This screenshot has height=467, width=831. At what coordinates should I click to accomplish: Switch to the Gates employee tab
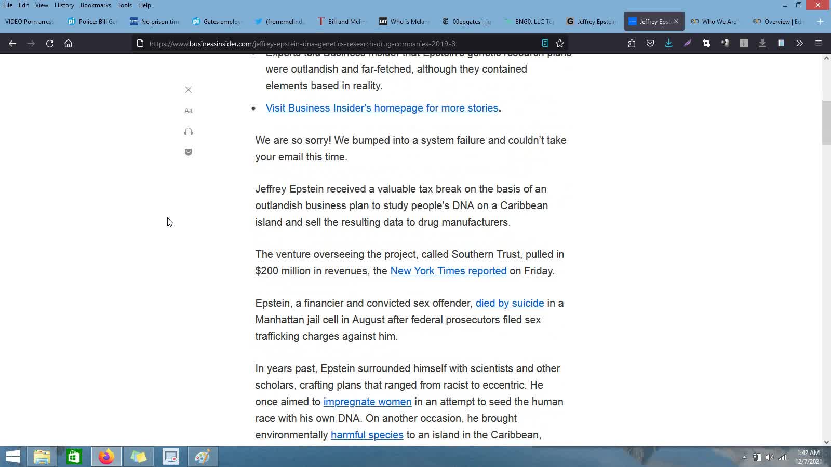[217, 21]
